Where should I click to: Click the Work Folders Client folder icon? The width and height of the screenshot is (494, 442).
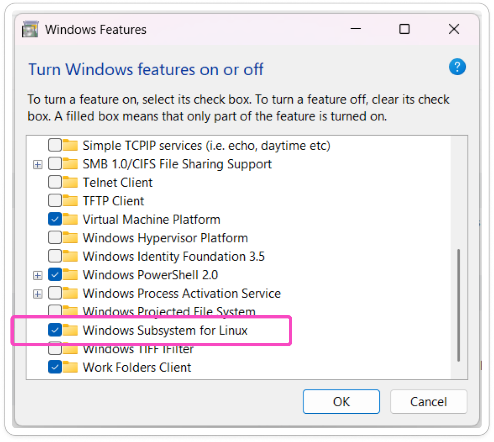click(x=70, y=367)
